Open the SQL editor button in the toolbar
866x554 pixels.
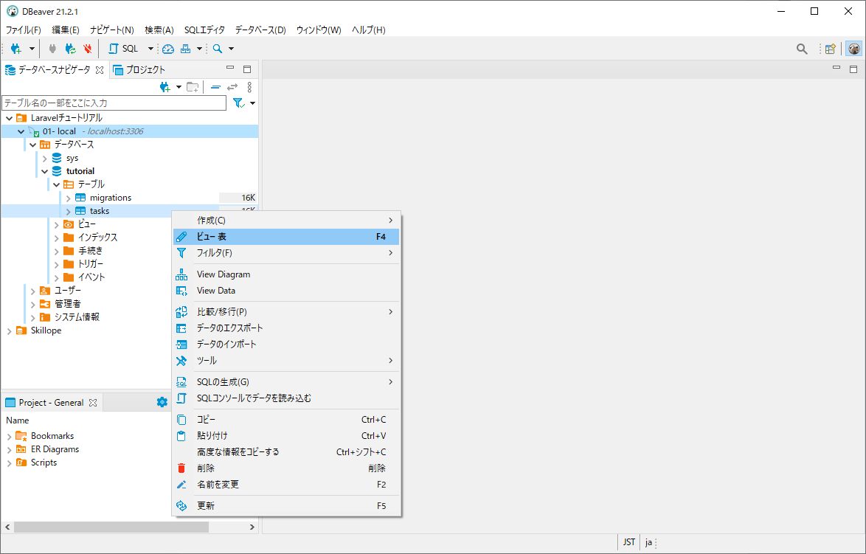(x=124, y=49)
